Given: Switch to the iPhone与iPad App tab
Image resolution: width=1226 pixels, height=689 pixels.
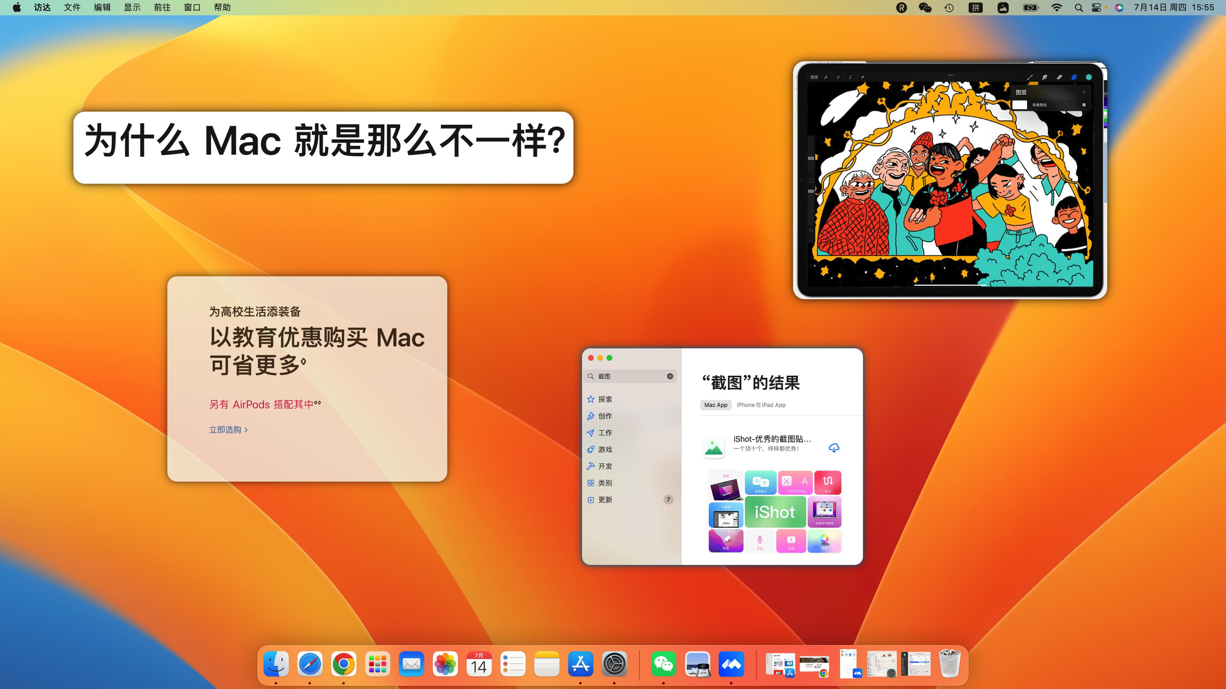Looking at the screenshot, I should [762, 405].
